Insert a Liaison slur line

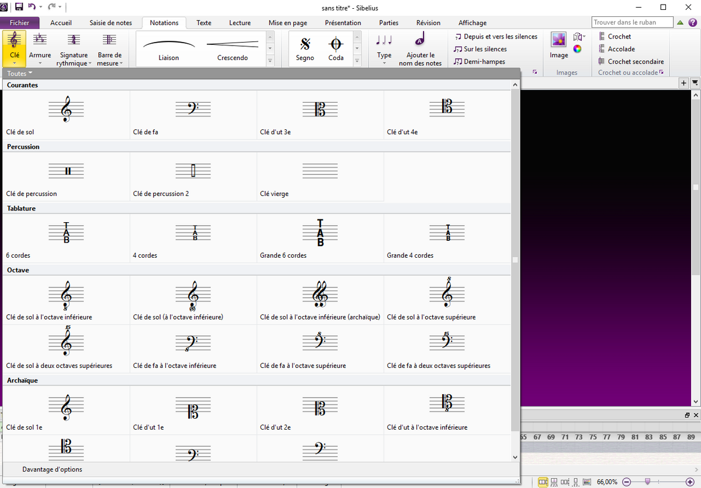tap(169, 48)
